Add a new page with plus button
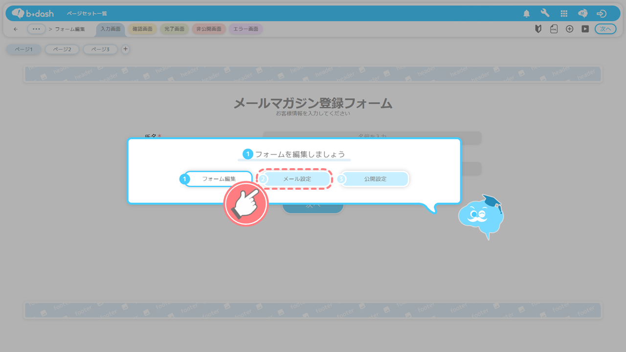Viewport: 626px width, 352px height. 125,49
